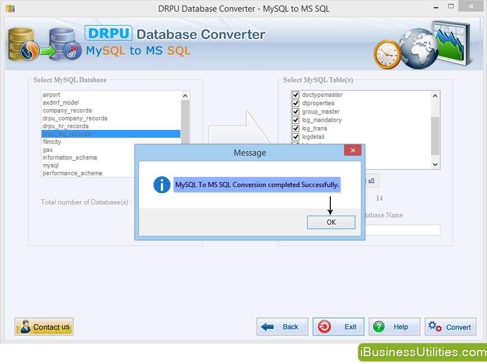The height and width of the screenshot is (364, 487).
Task: Click scroll-down arrow of table list
Action: [x=435, y=165]
